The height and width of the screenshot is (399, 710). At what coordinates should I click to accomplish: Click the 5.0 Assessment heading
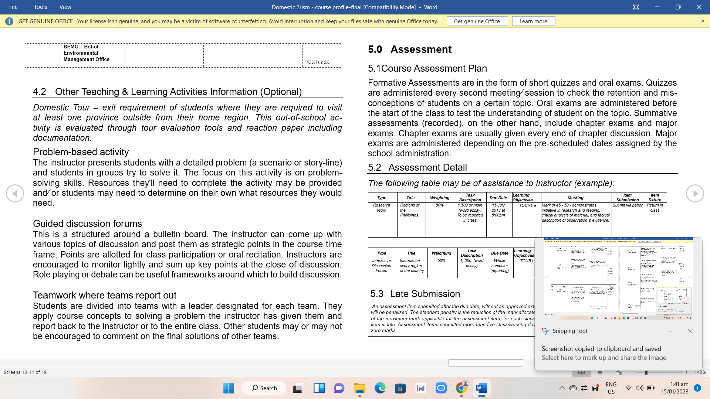click(x=410, y=49)
